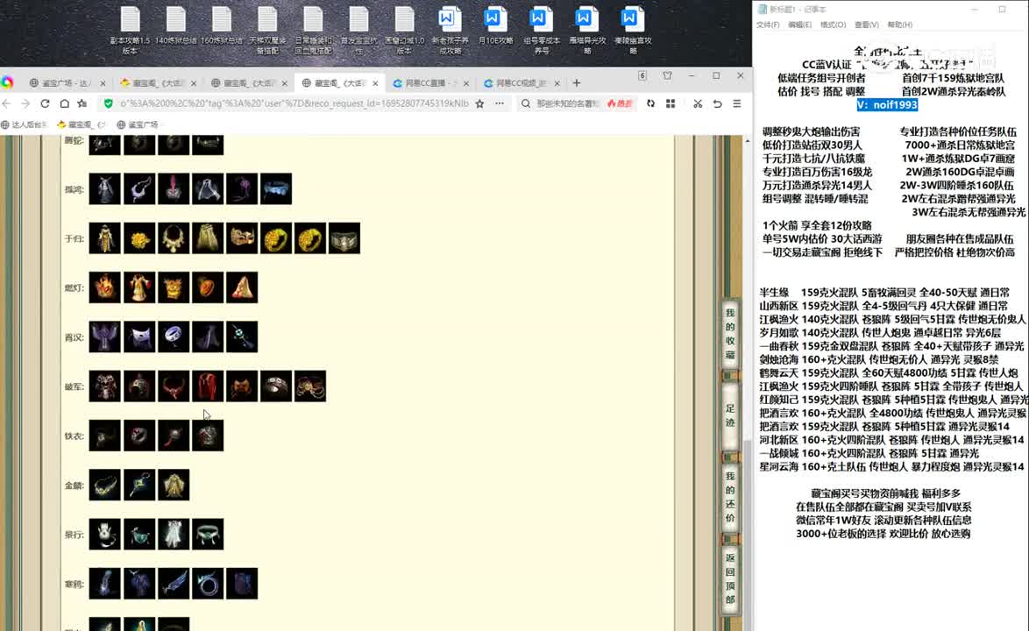Click the undo closed-tab arrow icon
Viewport: 1029px width, 631px height.
pos(717,103)
